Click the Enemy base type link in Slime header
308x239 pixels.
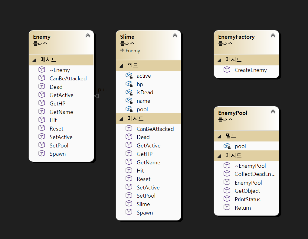133,51
